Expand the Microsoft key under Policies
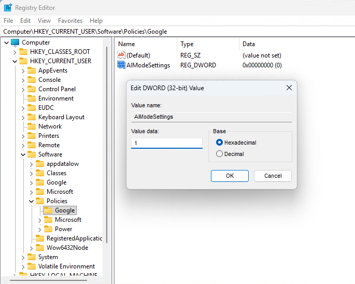Screen dimensions: 355x284 [39, 220]
